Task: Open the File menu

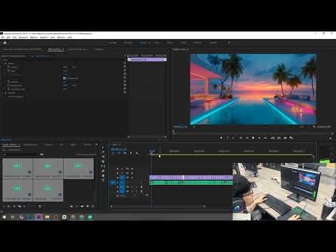Action: (3, 37)
